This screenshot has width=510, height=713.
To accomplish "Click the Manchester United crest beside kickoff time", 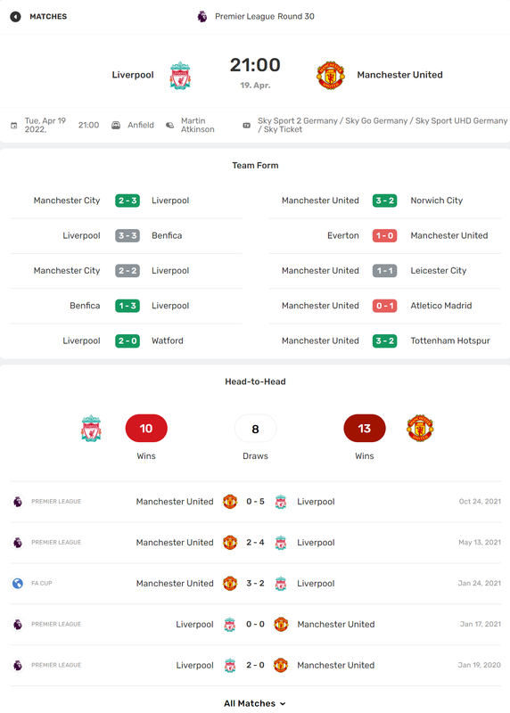I will 331,76.
